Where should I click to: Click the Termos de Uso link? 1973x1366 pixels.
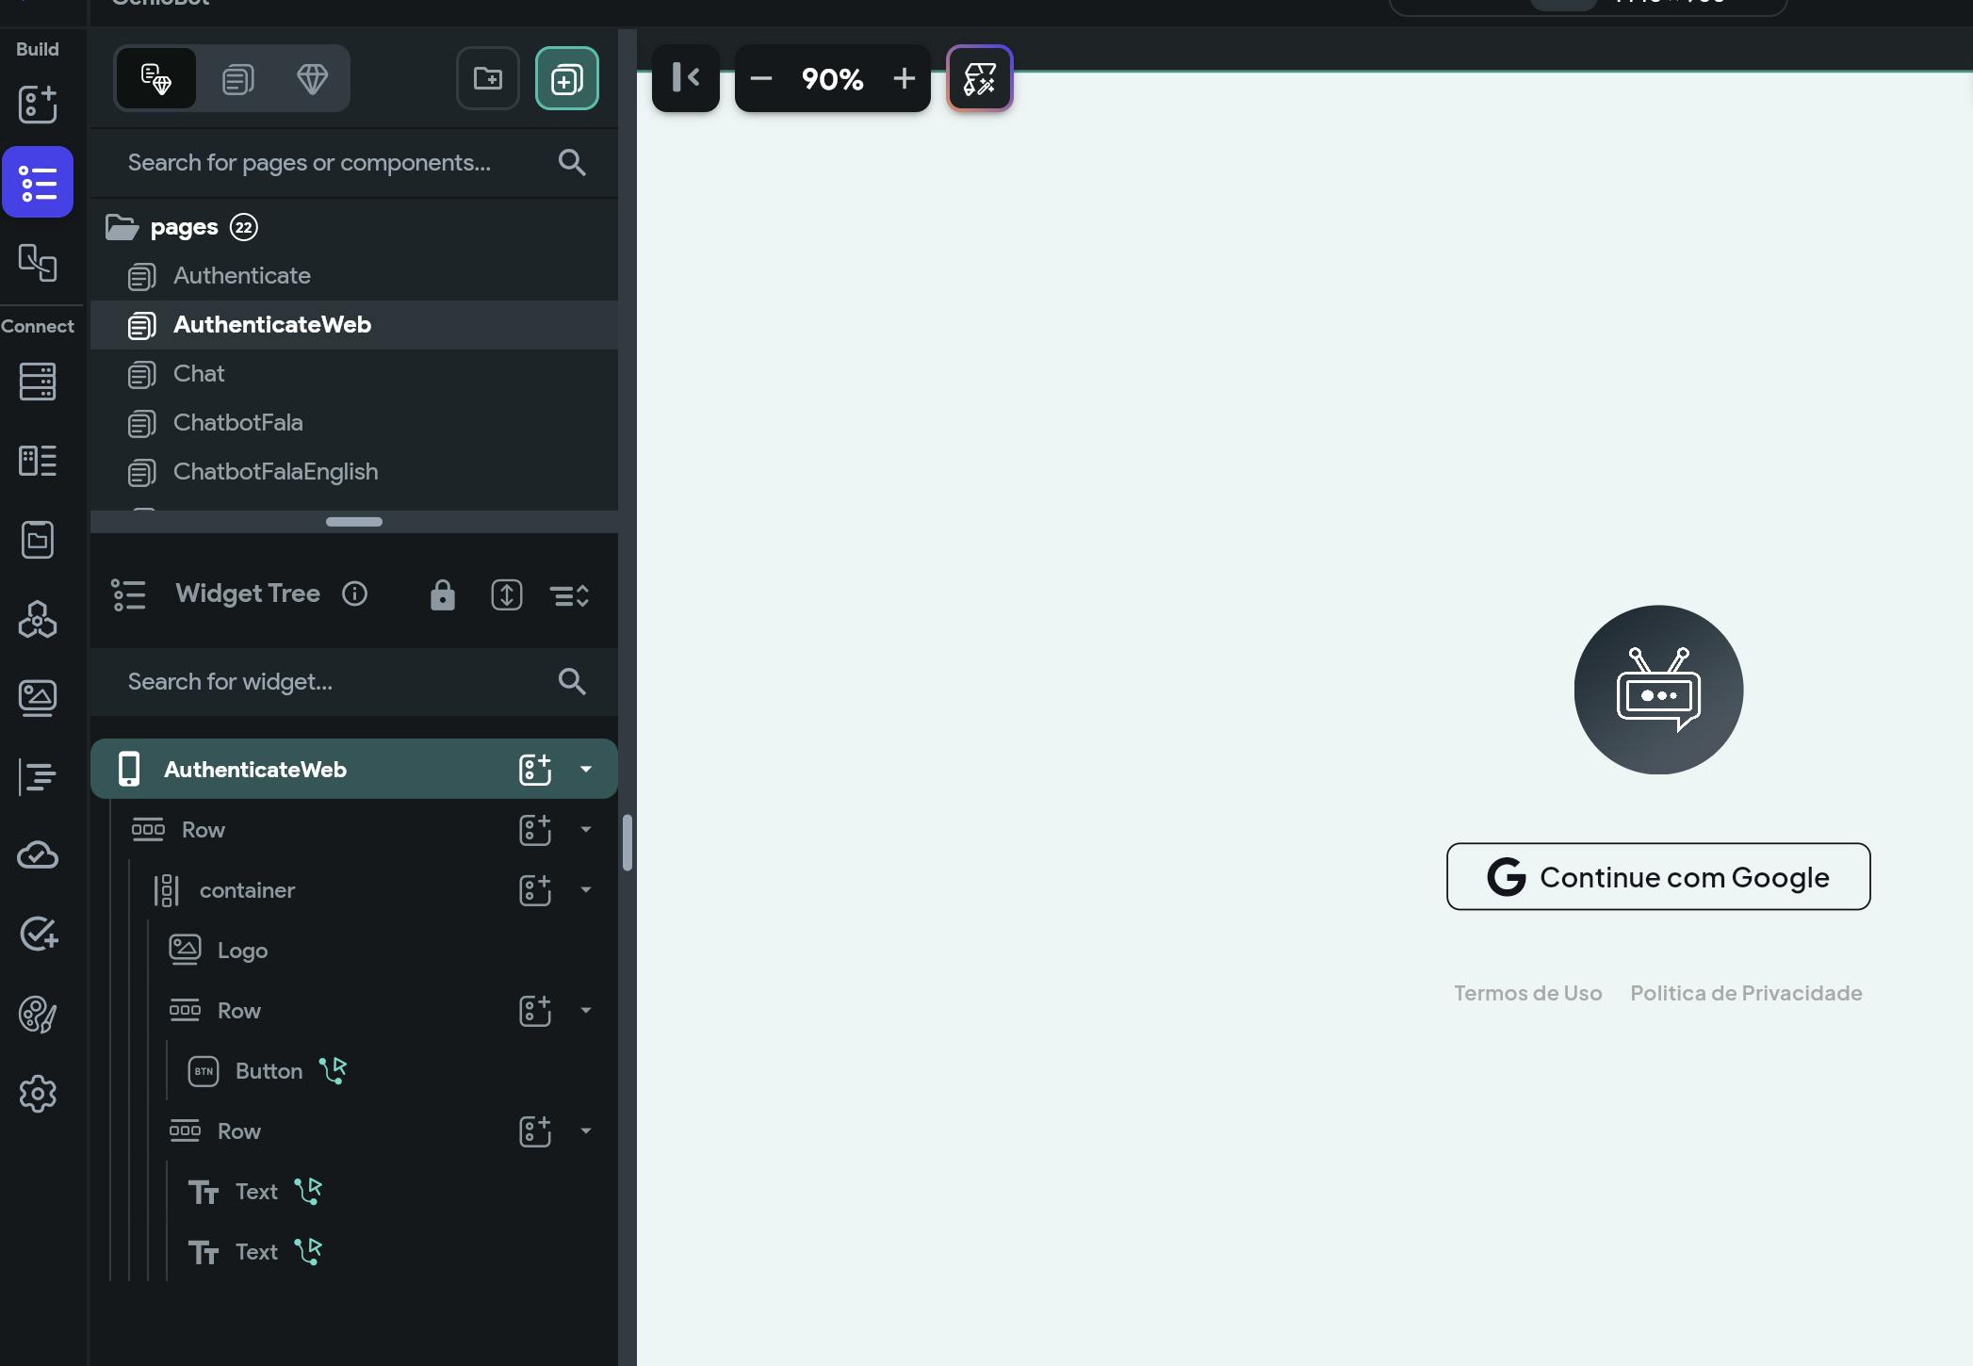1527,993
